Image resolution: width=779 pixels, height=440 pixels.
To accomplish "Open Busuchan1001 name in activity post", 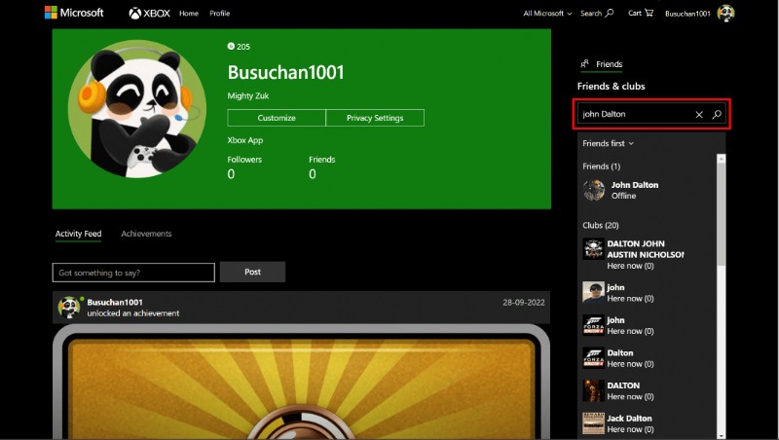I will [x=115, y=302].
